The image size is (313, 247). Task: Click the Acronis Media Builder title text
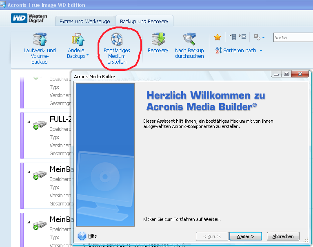[94, 77]
